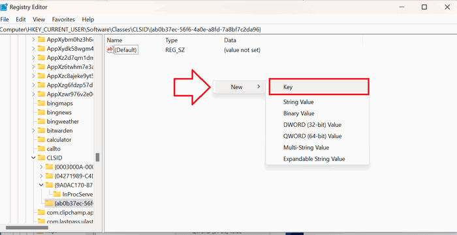Click the bingnews folder icon
The height and width of the screenshot is (235, 457).
tap(41, 112)
